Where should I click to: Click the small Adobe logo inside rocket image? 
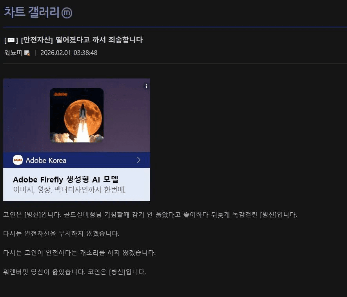61,94
